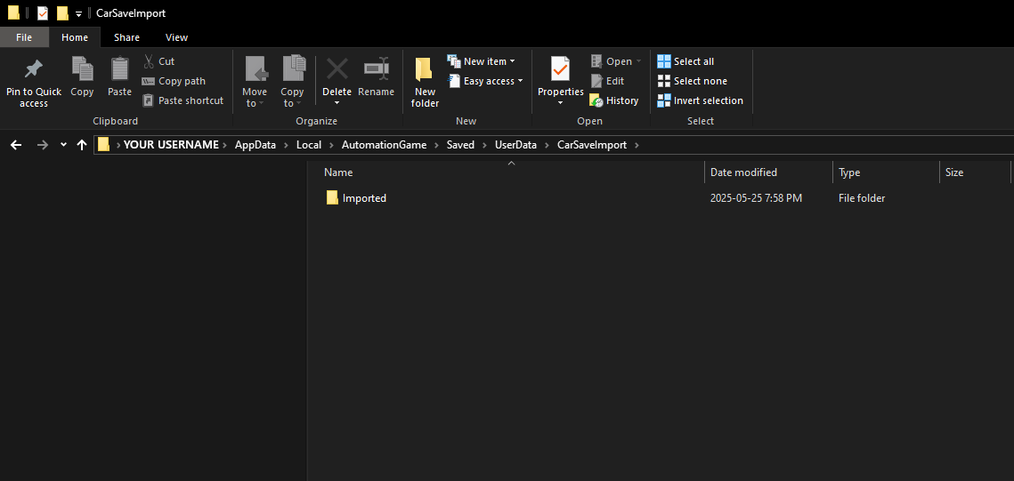This screenshot has height=481, width=1014.
Task: Open the Easy access dropdown
Action: click(485, 81)
